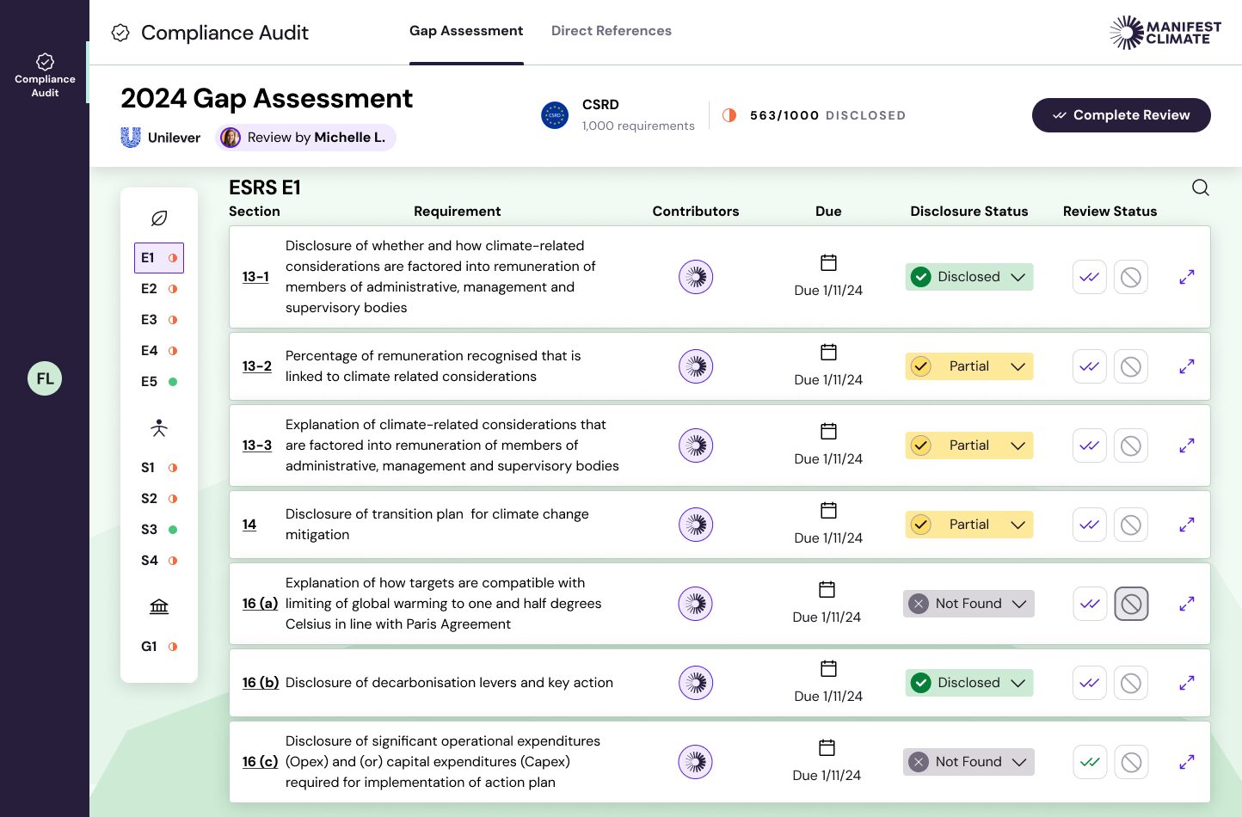Image resolution: width=1242 pixels, height=817 pixels.
Task: Open section link 16 (c)
Action: (260, 762)
